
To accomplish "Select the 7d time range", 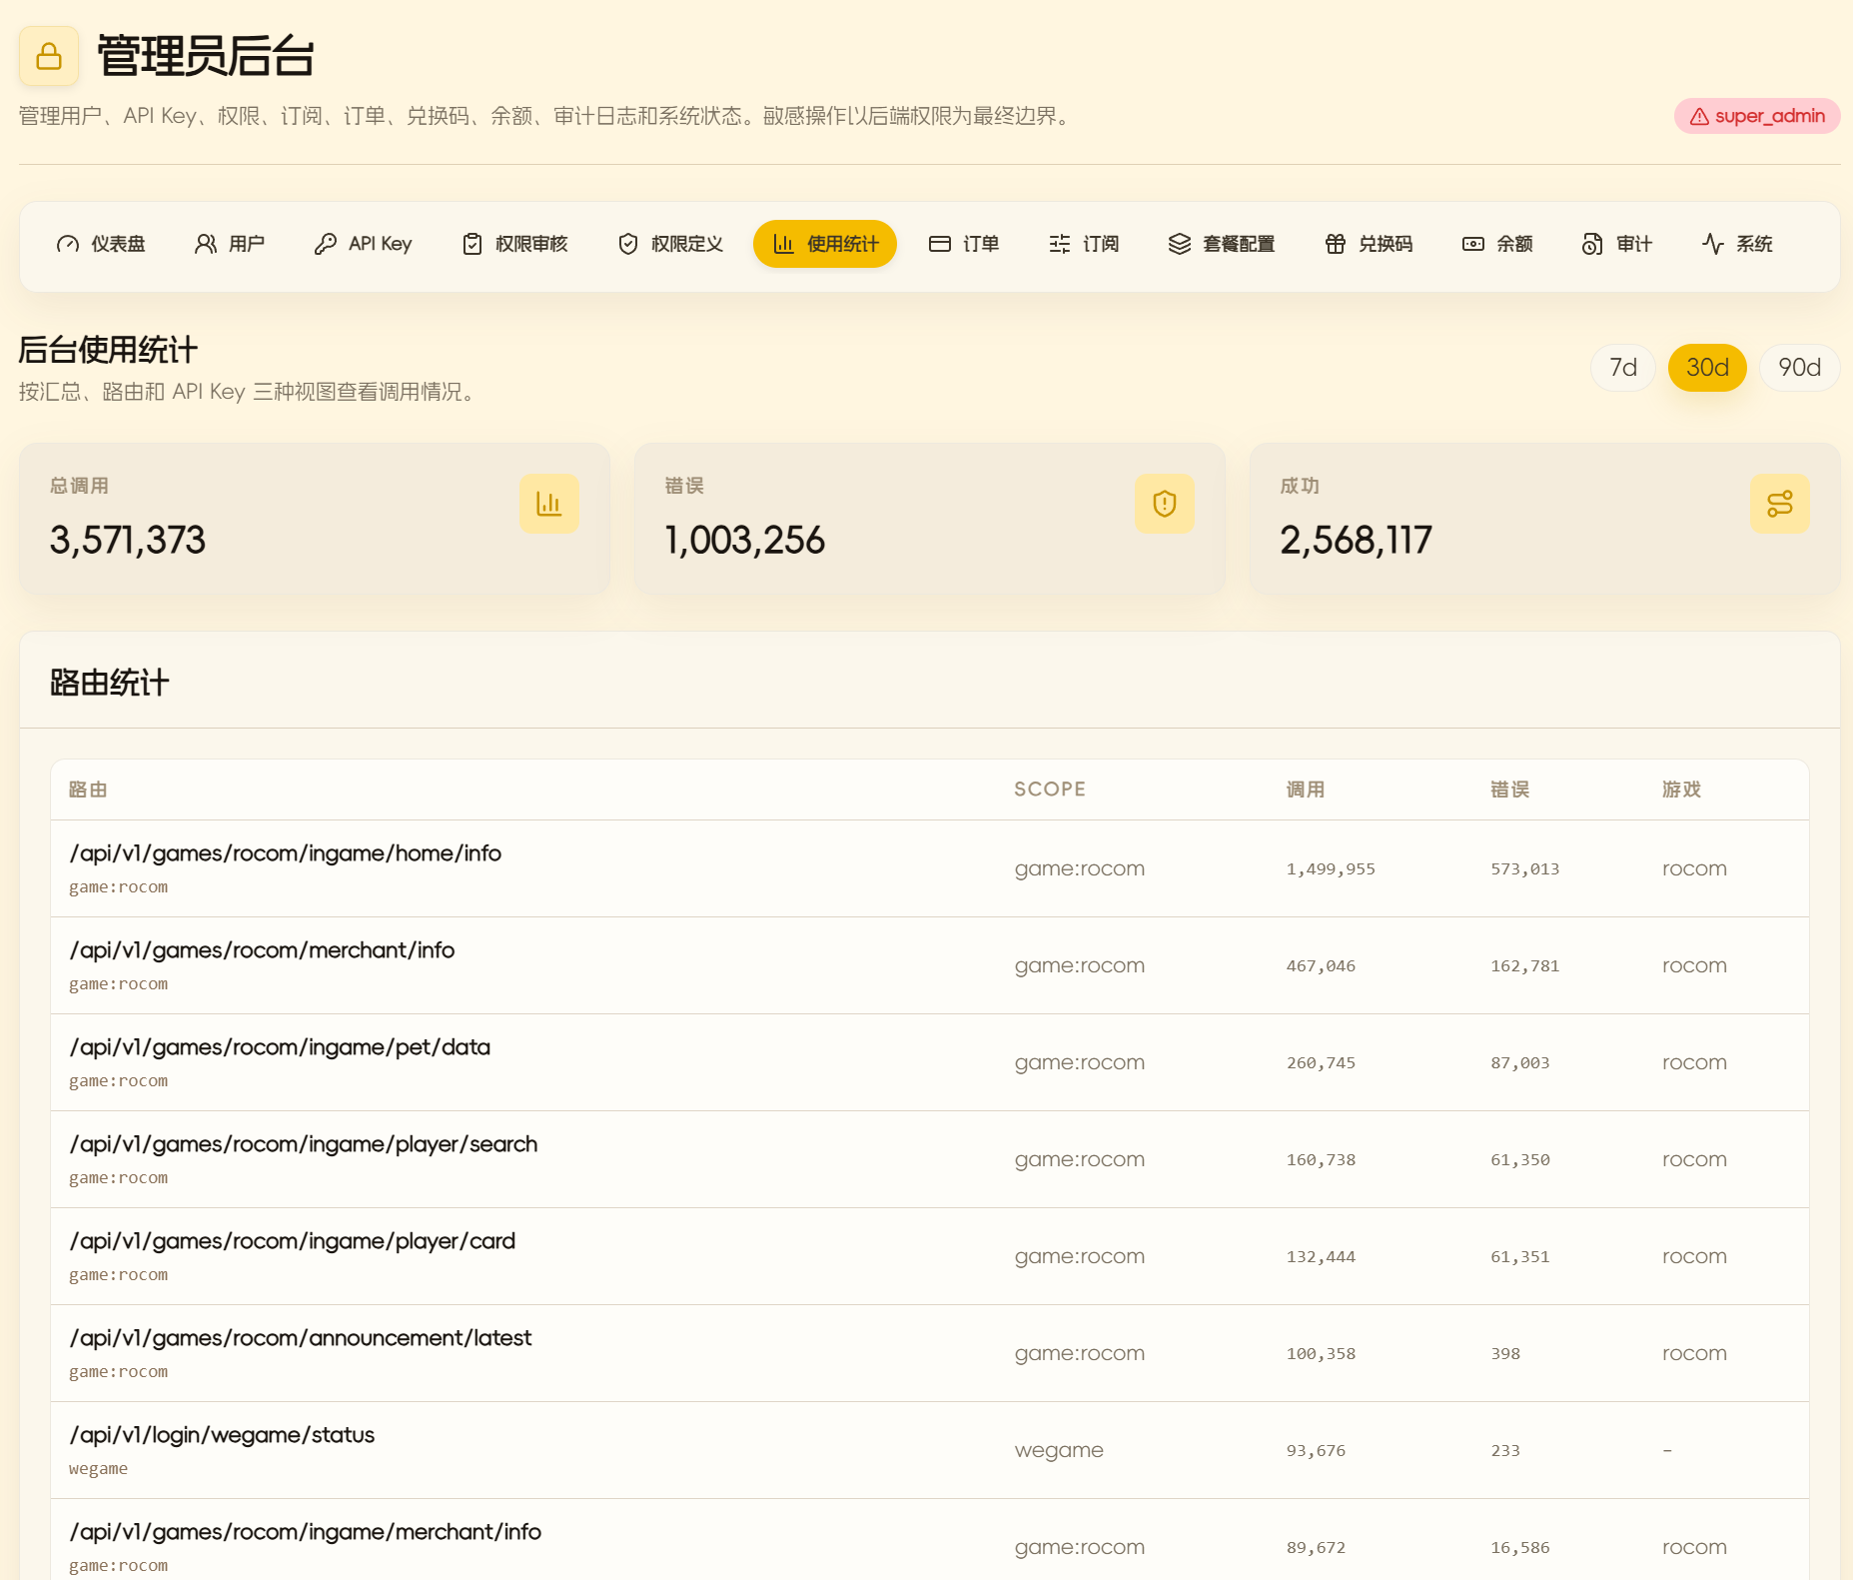I will (x=1623, y=368).
